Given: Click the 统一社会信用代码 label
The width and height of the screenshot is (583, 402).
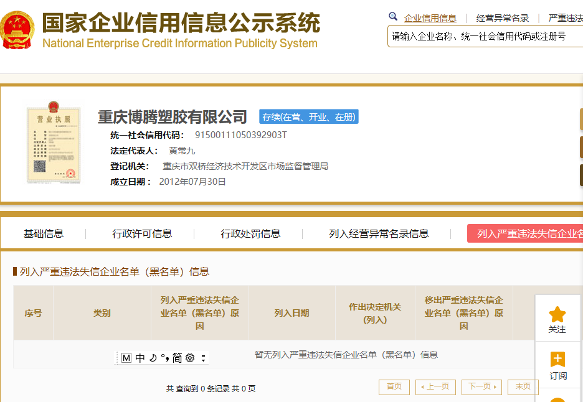Looking at the screenshot, I should [x=146, y=135].
